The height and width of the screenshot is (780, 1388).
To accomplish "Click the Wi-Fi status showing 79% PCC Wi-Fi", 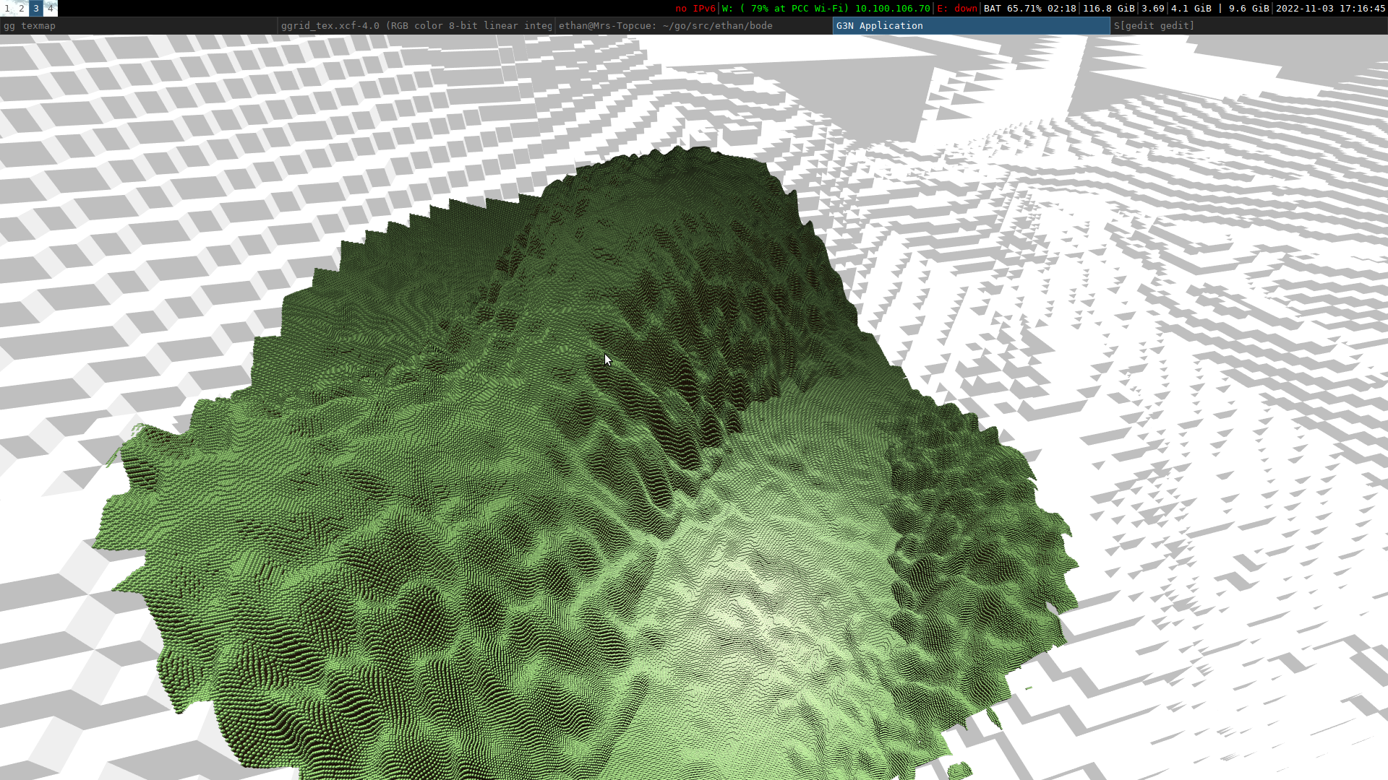I will point(826,9).
